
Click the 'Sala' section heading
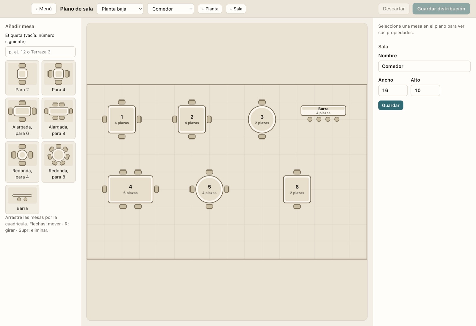383,47
